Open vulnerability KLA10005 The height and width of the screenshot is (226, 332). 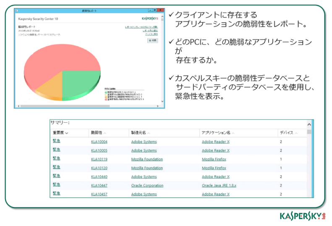(99, 150)
